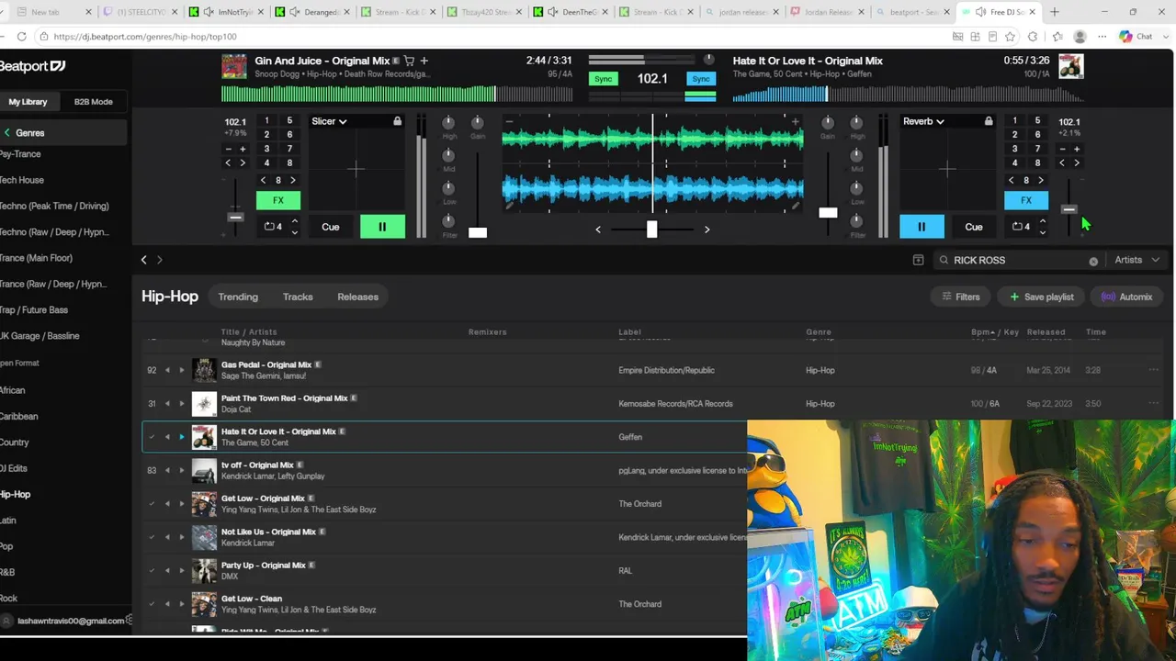
Task: Clear the RICK ROSS search text
Action: tap(1093, 261)
